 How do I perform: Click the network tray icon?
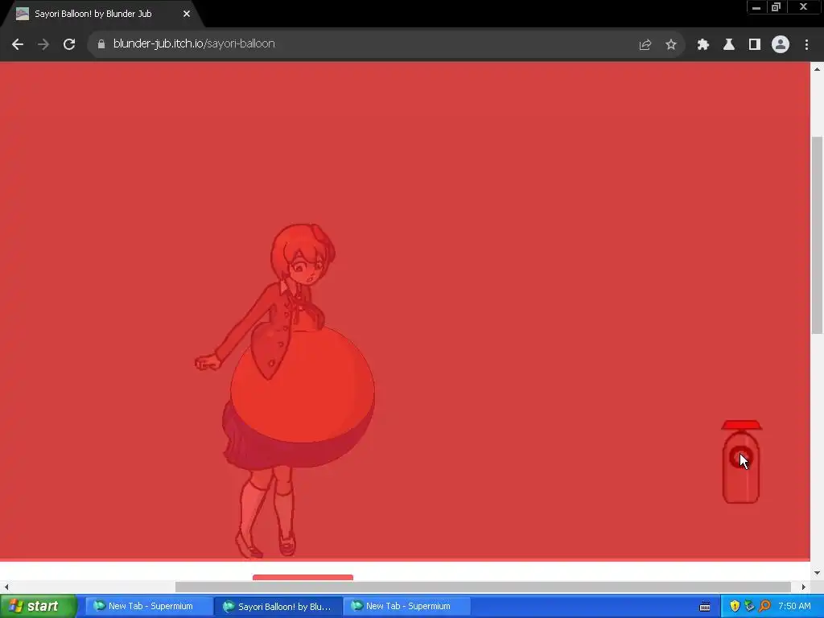749,606
